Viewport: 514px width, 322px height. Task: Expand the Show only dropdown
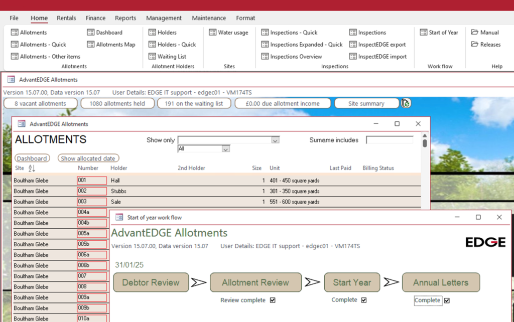point(275,140)
